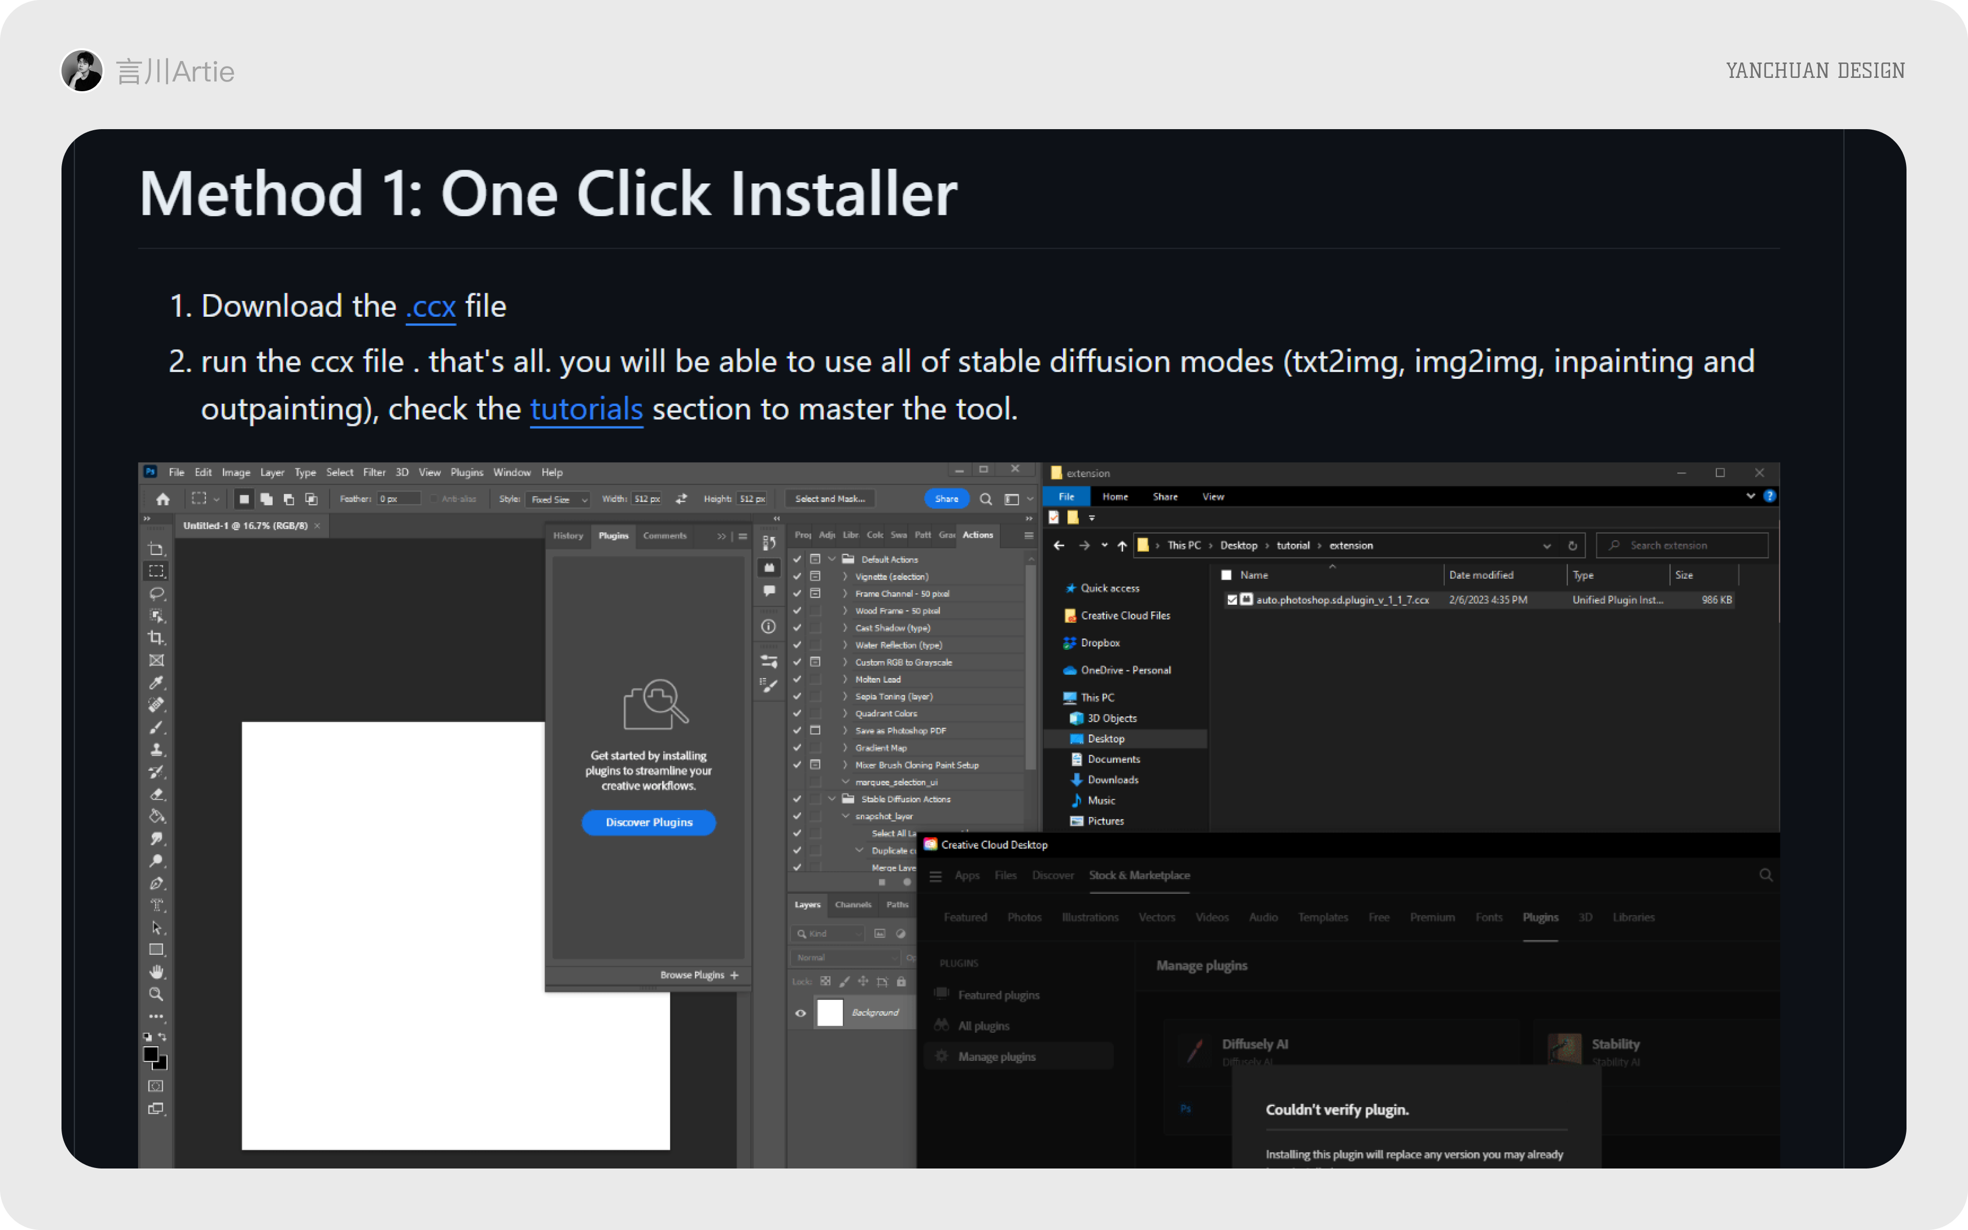
Task: Toggle dialog box for Wood Frame action
Action: coord(815,611)
